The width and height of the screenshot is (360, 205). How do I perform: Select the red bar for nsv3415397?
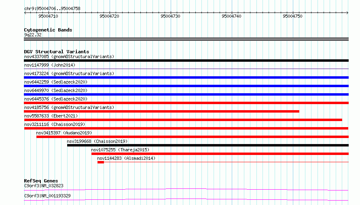[x=193, y=137]
